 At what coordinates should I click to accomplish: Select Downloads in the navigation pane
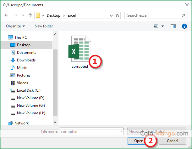pos(26,60)
